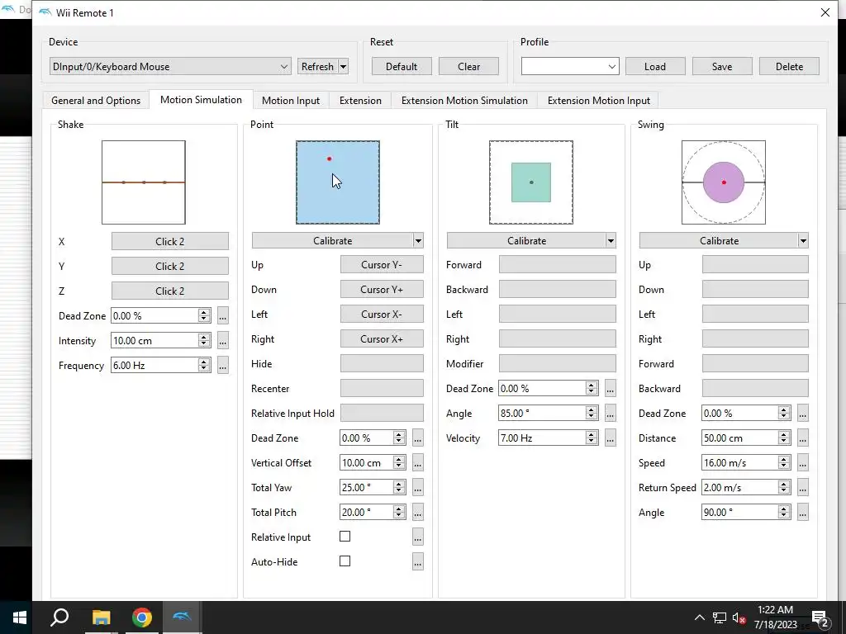Click the Shake X mapping button

(170, 242)
